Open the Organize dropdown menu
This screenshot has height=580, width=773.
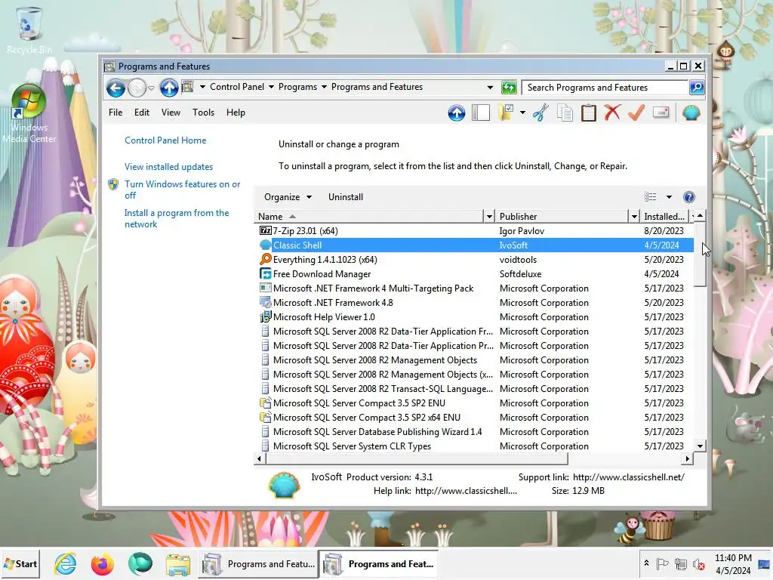pyautogui.click(x=288, y=197)
